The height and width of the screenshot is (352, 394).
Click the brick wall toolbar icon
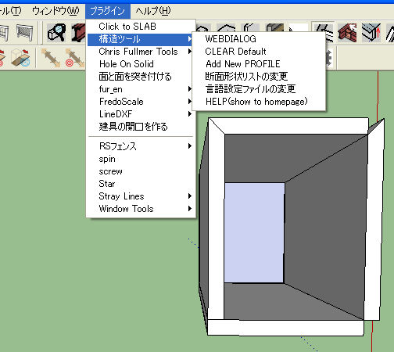347,32
